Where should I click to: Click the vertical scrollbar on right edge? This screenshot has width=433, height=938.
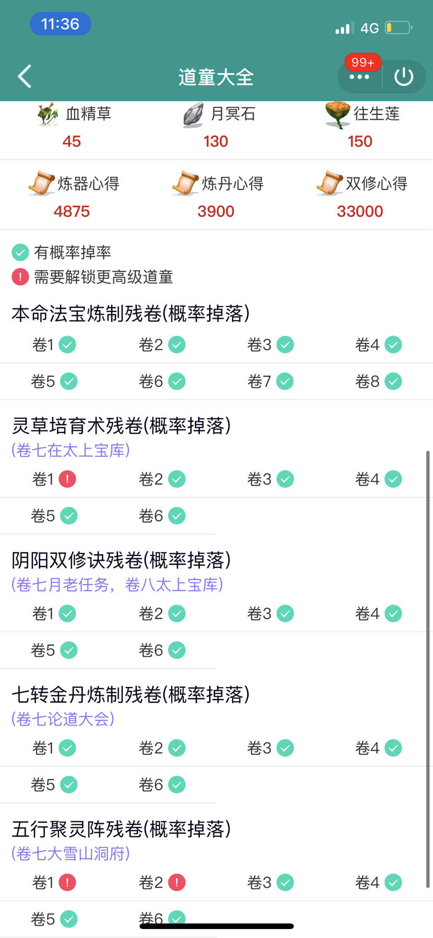[x=428, y=670]
